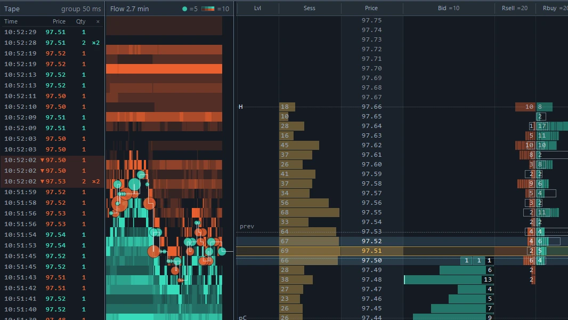The height and width of the screenshot is (320, 568).
Task: Click price 97.62 in the ladder
Action: [371, 145]
